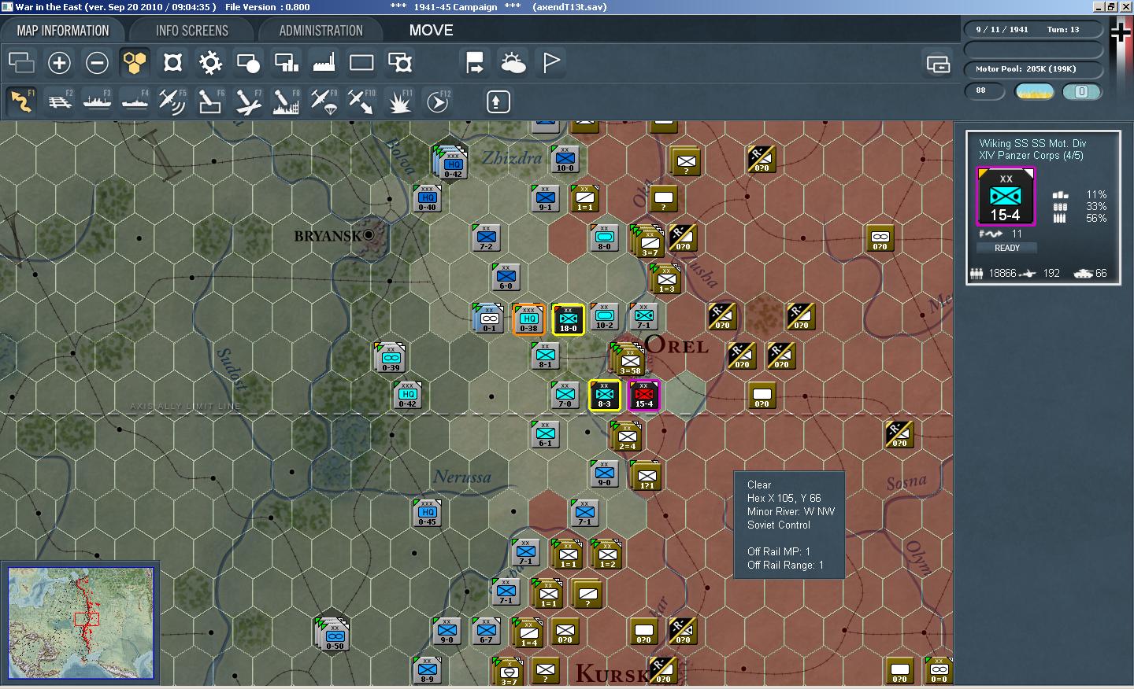This screenshot has width=1134, height=689.
Task: Select yellow-bordered 18-0 panzer unit
Action: click(568, 319)
